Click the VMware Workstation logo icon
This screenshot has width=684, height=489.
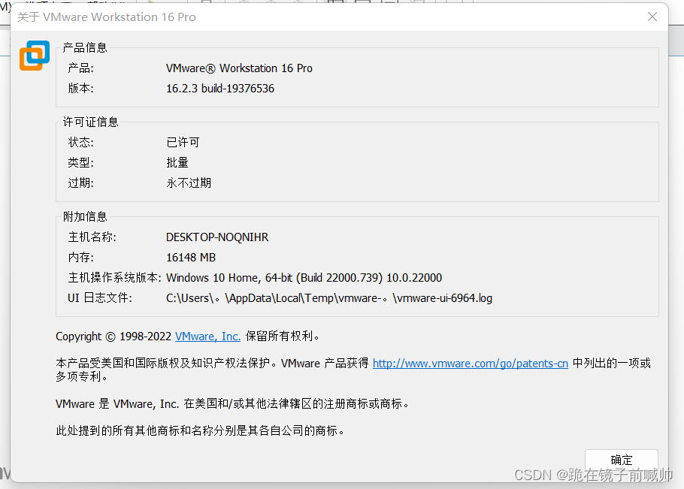(35, 56)
